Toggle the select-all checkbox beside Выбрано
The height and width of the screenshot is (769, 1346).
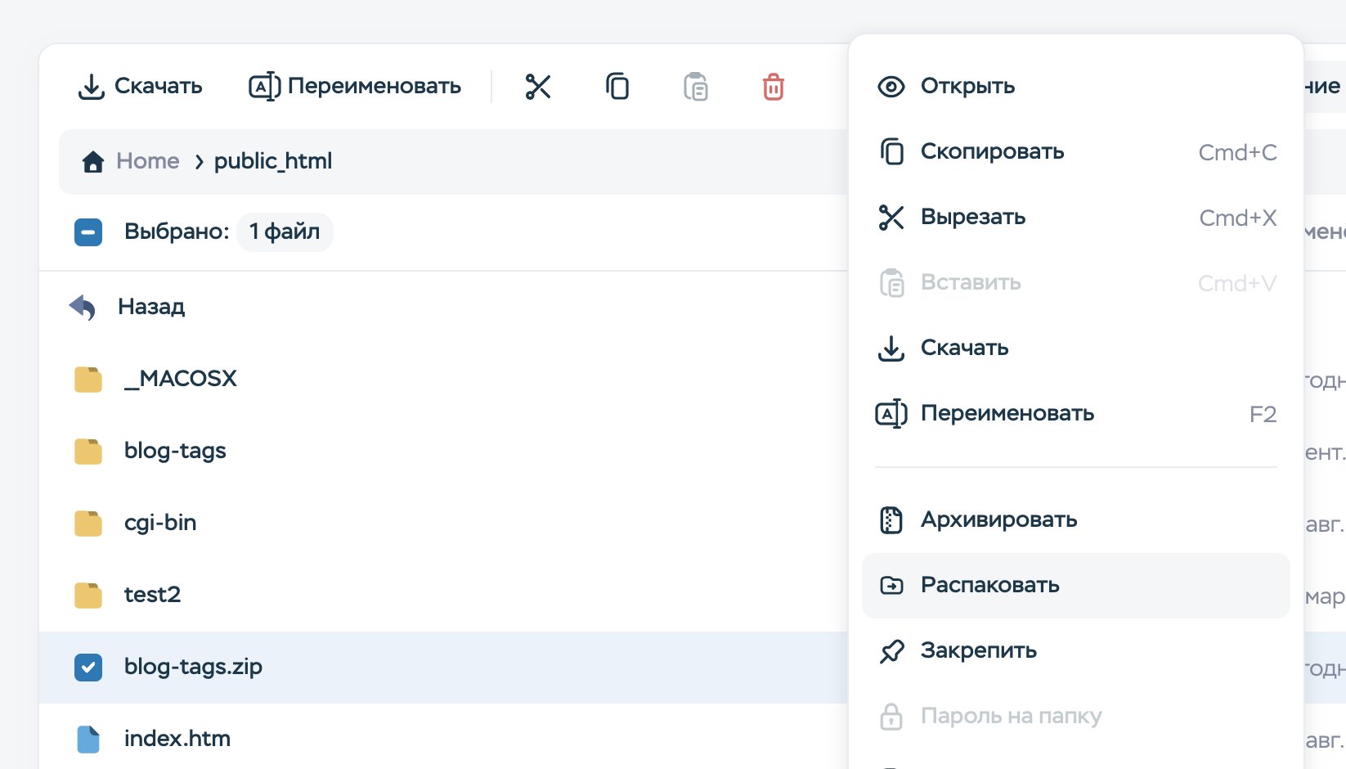(x=88, y=232)
